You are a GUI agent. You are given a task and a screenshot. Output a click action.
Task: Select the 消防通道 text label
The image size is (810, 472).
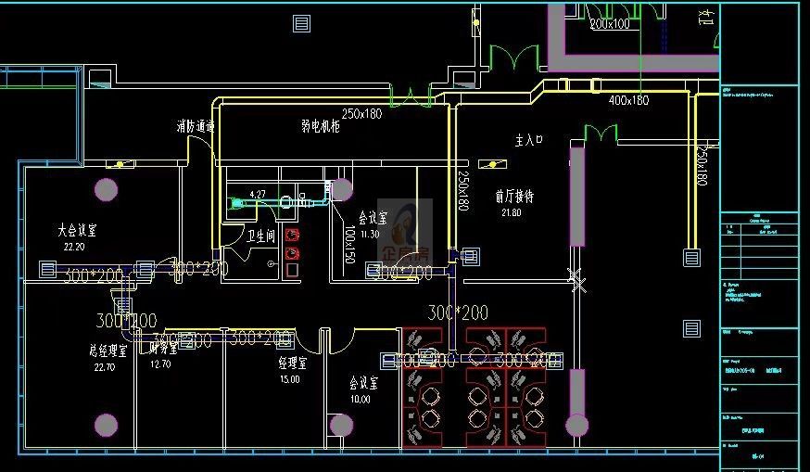[196, 126]
